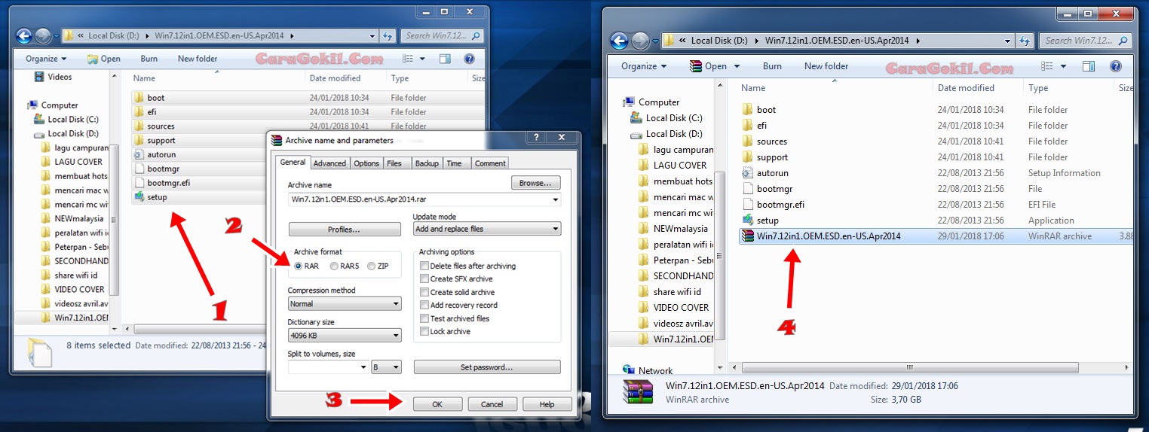Click Burn in left Explorer toolbar
Viewport: 1149px width, 432px height.
click(x=149, y=59)
